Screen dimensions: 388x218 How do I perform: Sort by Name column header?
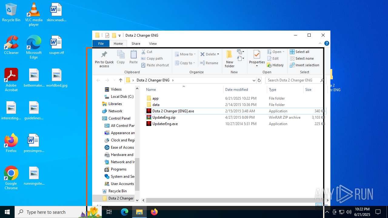[x=183, y=90]
